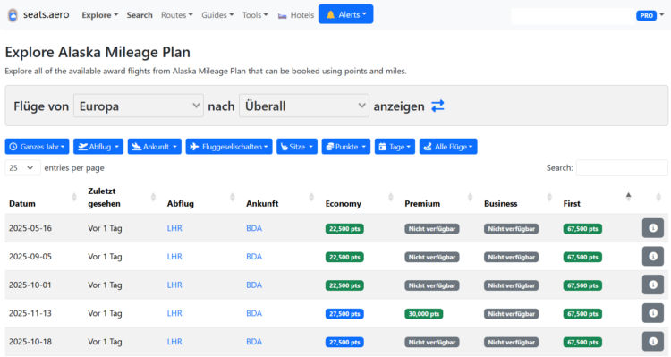Click LHR link in 2025-11-13 row
The width and height of the screenshot is (671, 357).
(174, 313)
